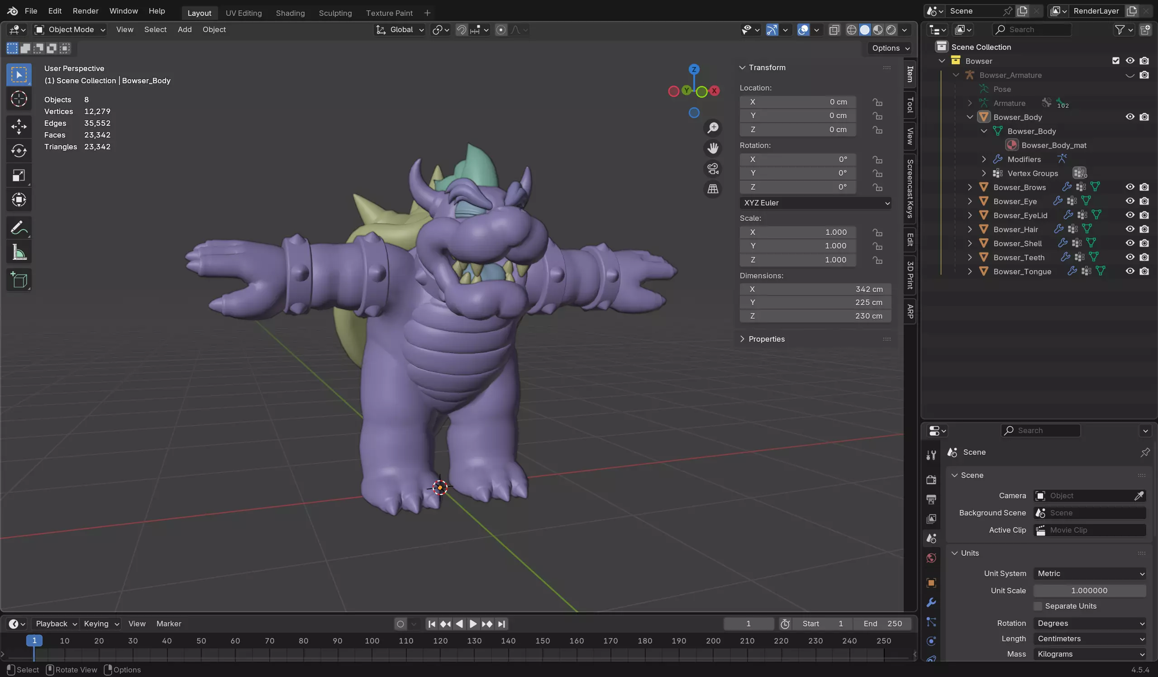This screenshot has width=1158, height=677.
Task: Click the End frame field
Action: (882, 624)
